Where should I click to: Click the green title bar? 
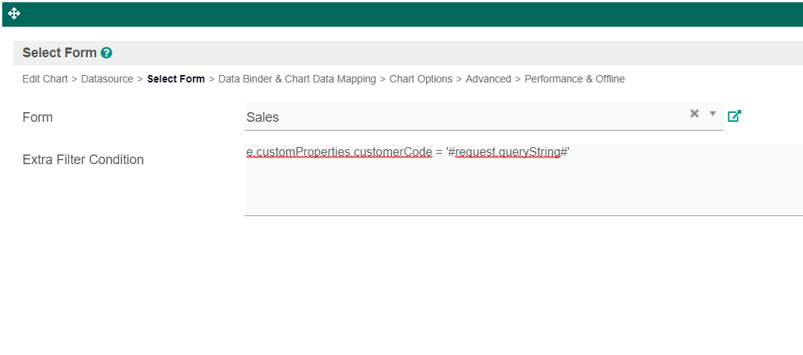coord(401,13)
